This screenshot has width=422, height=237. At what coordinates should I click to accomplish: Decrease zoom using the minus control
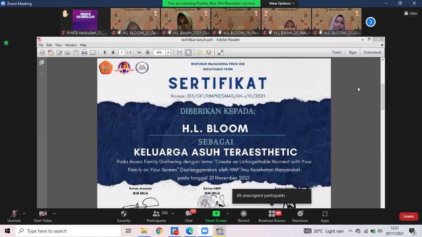139,52
